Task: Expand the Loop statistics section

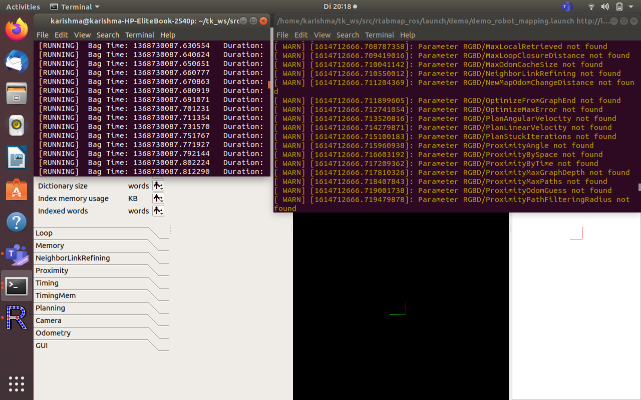Action: 44,233
